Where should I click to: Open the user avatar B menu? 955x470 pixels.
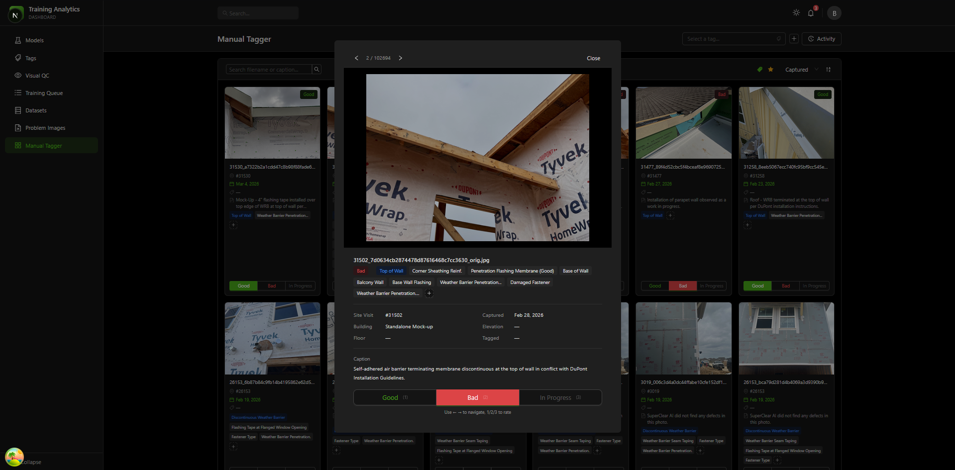(x=834, y=13)
